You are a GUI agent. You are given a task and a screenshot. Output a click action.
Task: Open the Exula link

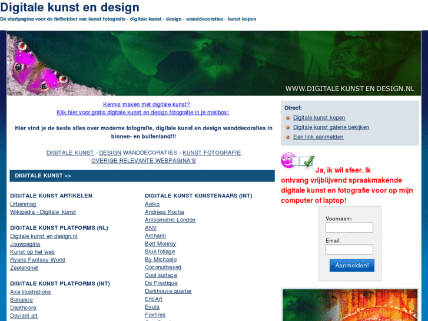point(152,307)
